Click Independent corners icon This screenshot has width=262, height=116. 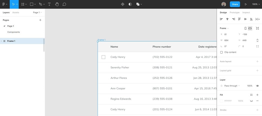257,46
